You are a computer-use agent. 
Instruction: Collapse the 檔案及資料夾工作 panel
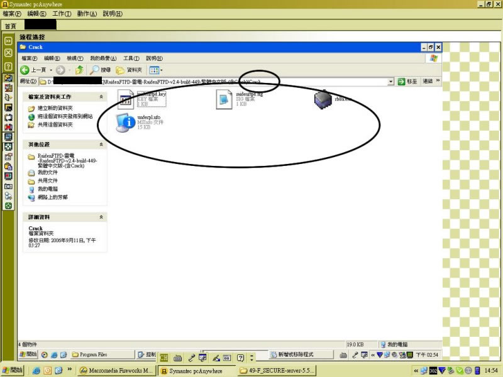(101, 97)
